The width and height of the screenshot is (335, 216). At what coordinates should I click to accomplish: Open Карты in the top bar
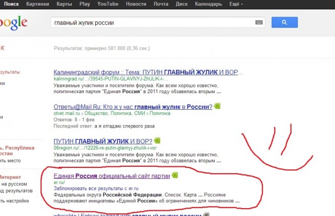coord(64,4)
